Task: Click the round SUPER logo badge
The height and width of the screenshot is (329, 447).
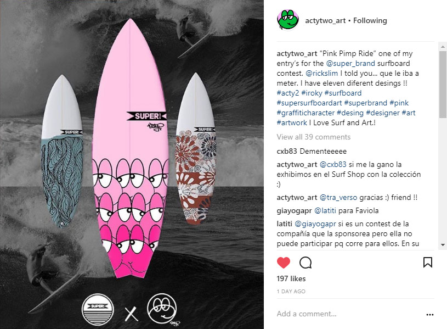Action: pyautogui.click(x=98, y=309)
